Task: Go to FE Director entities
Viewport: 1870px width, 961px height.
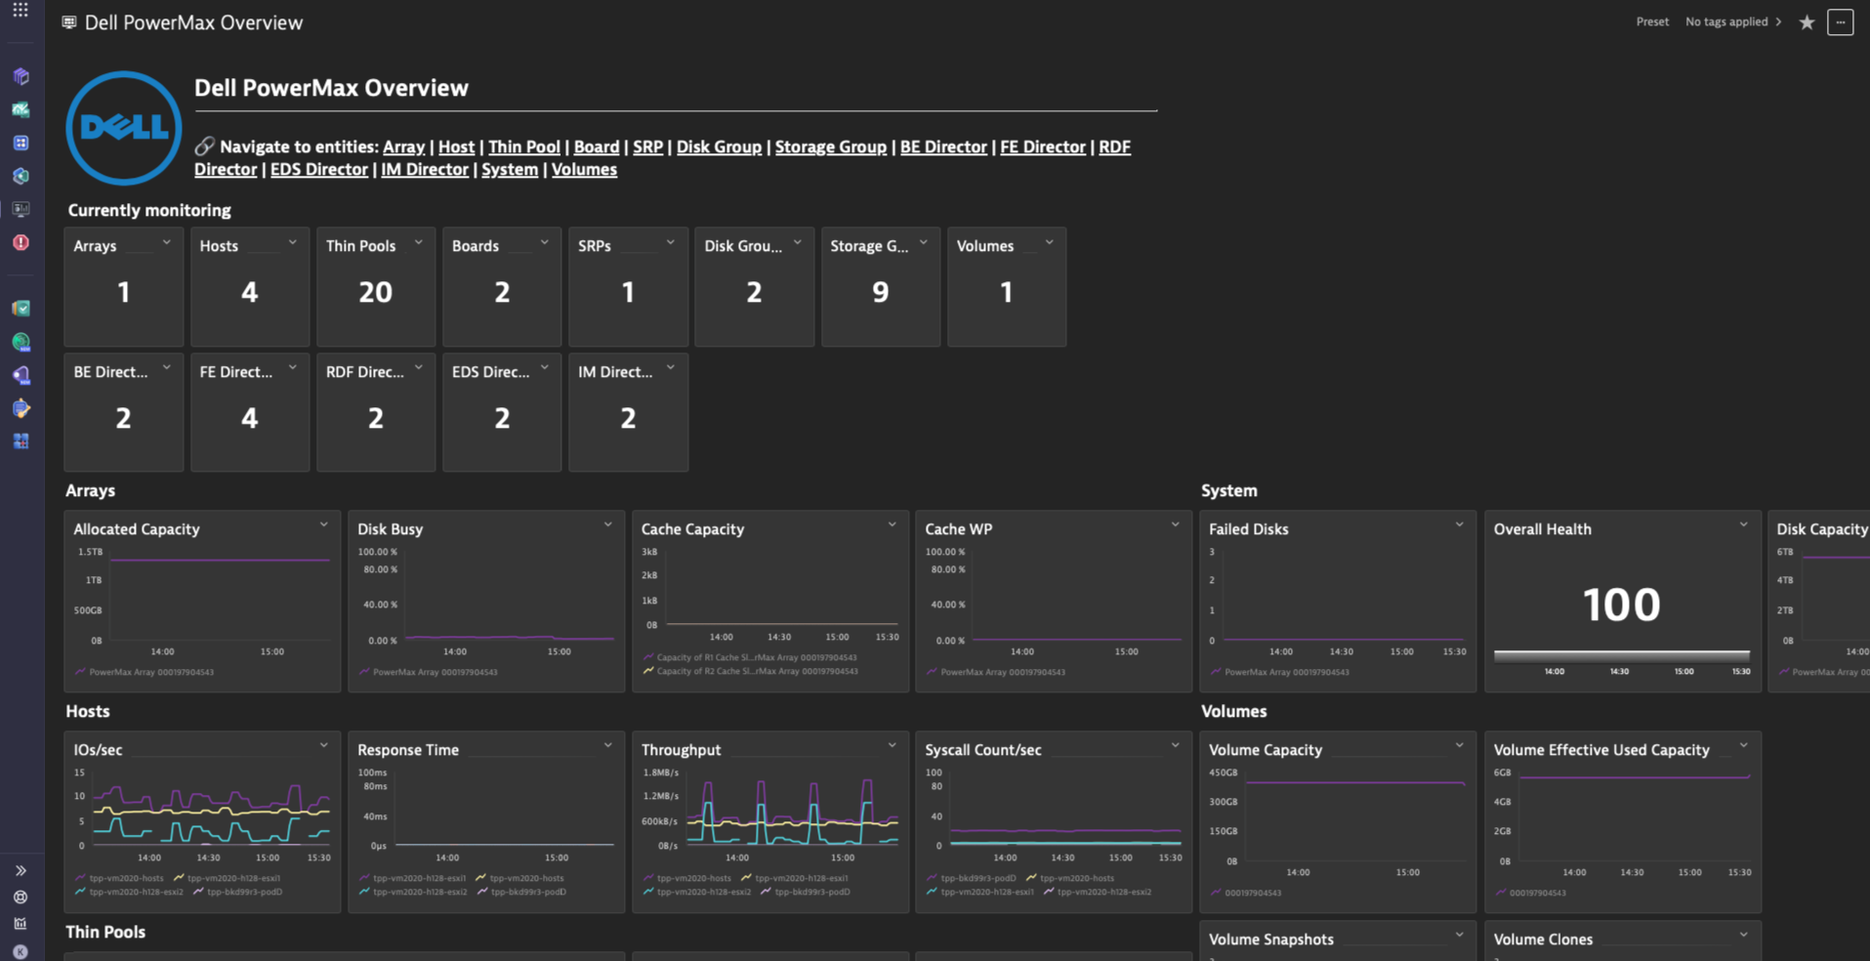Action: coord(1043,146)
